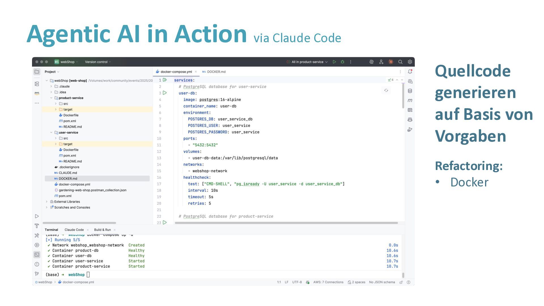Expand the .claude folder
Viewport: 544px width, 306px height.
click(x=51, y=86)
